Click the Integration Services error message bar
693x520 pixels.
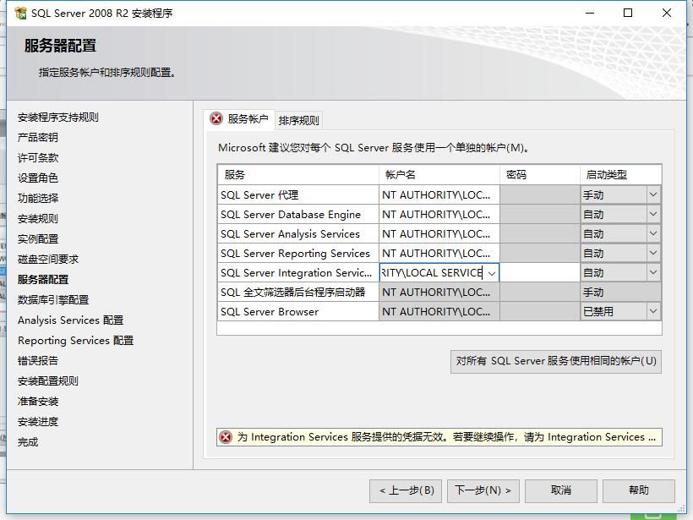(439, 437)
